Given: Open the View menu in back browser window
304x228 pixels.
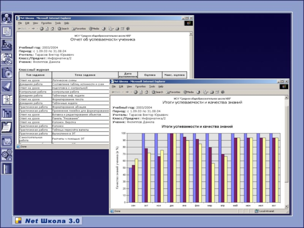Looking at the screenshot, I should coord(35,23).
